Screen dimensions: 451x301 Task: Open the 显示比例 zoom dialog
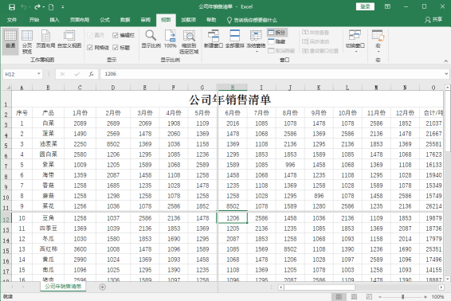151,39
